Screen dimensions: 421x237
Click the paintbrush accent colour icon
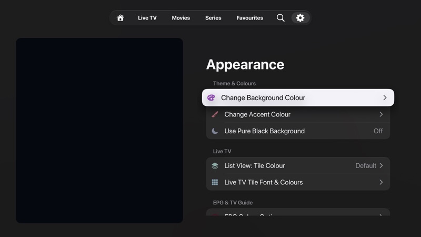tap(215, 114)
